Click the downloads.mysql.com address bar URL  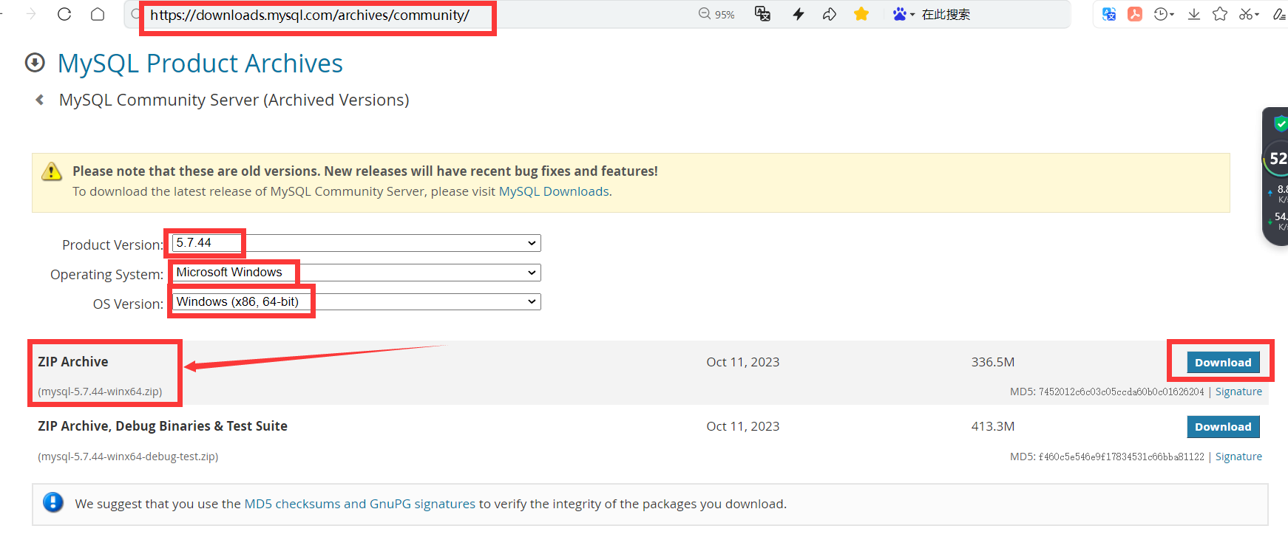[x=310, y=15]
